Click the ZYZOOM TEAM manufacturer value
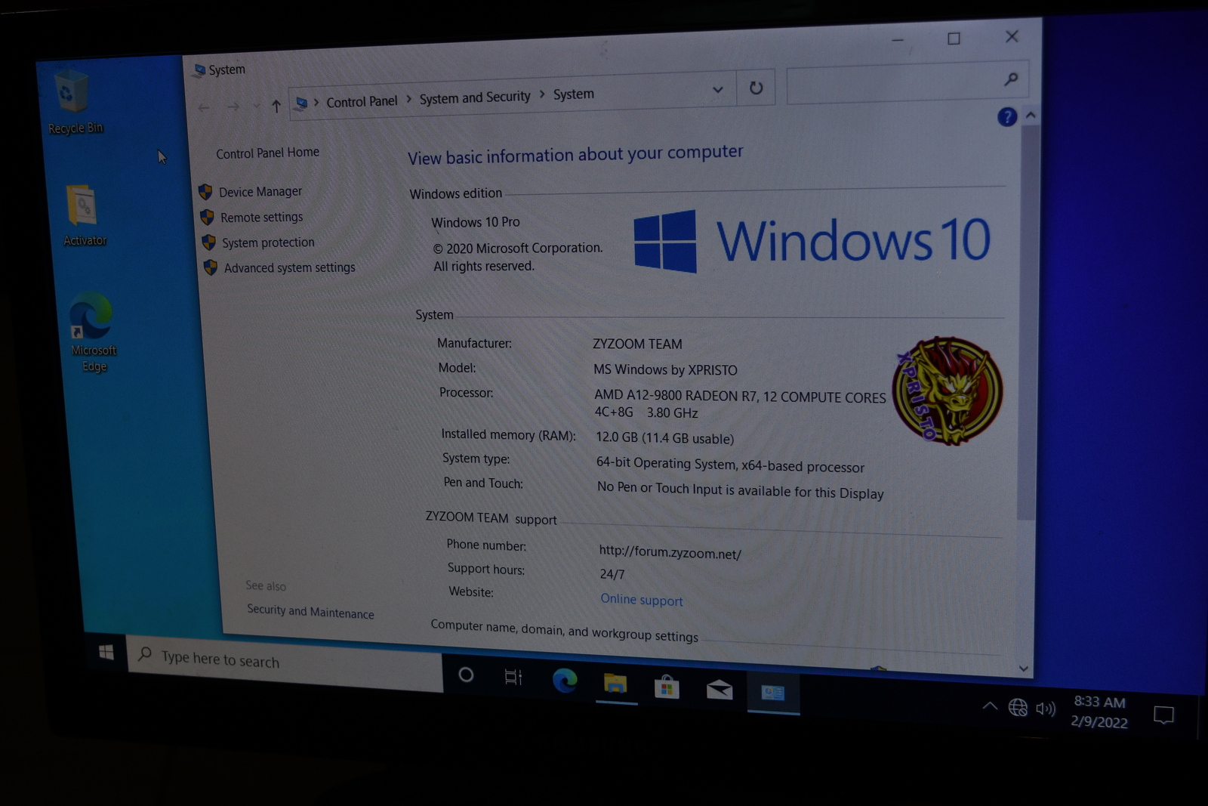This screenshot has width=1208, height=806. [x=637, y=344]
